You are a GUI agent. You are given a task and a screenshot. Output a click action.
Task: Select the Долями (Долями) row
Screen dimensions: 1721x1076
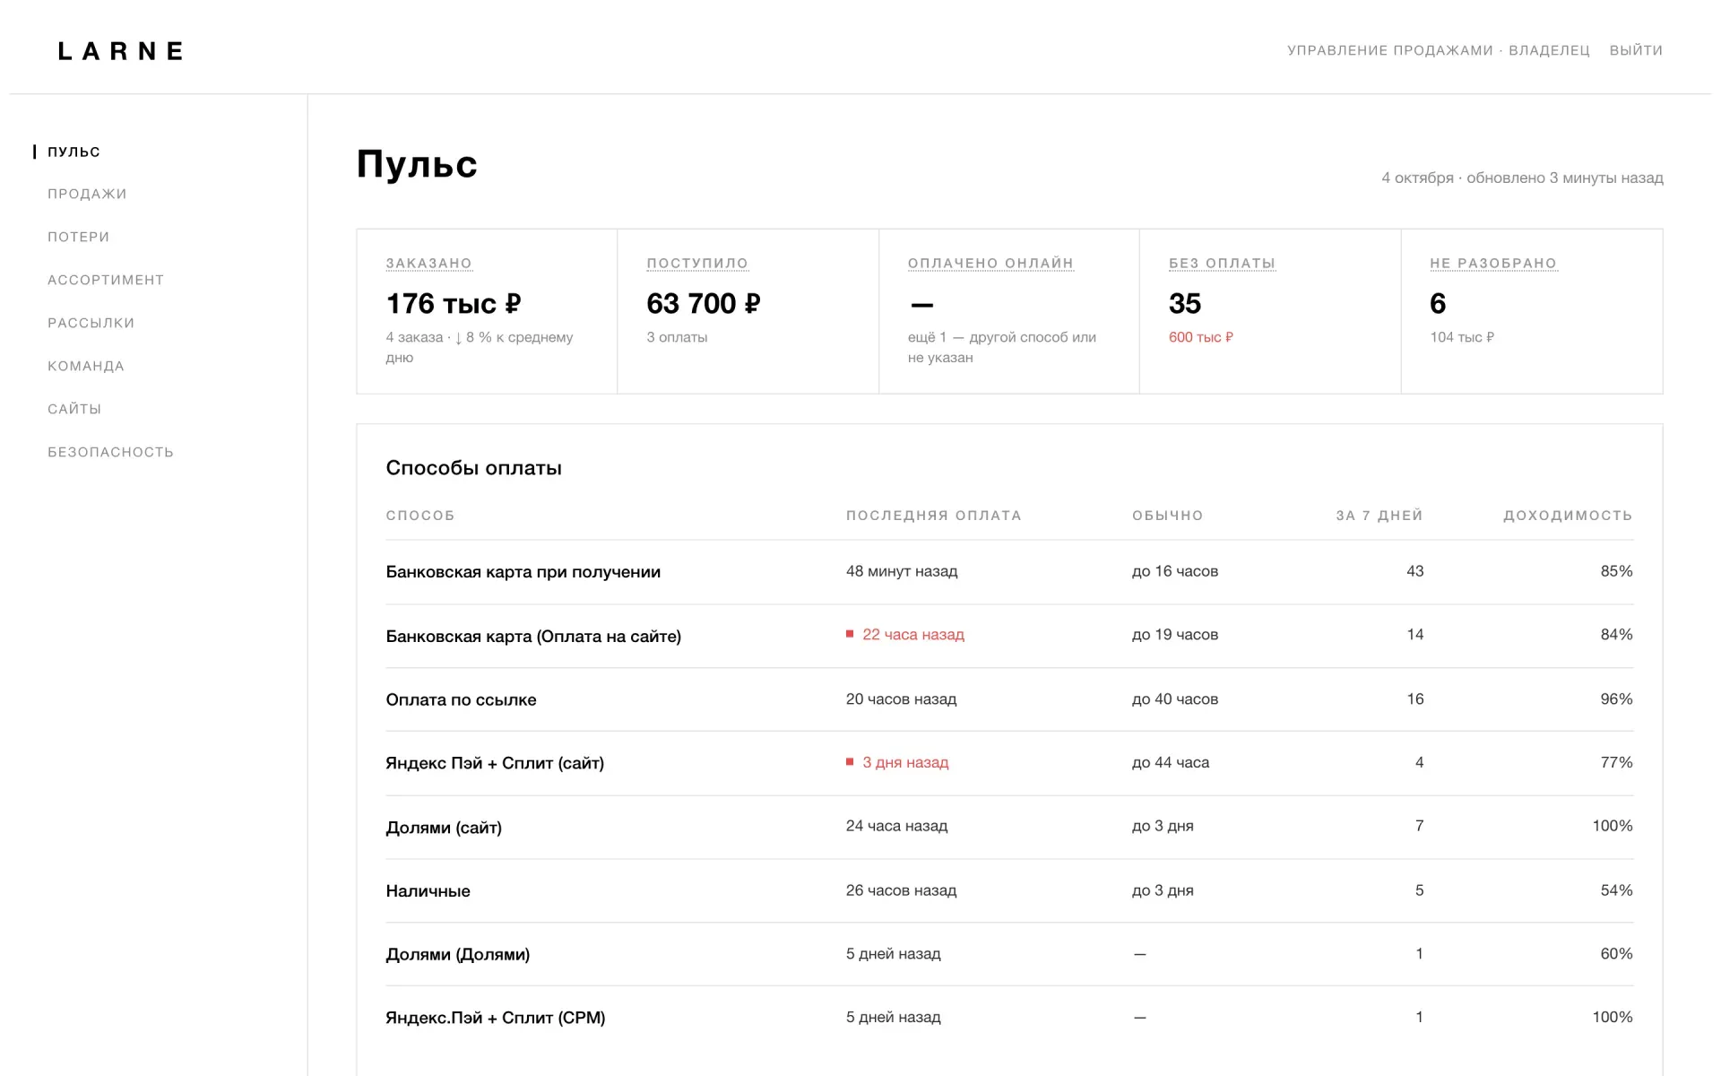pos(1009,954)
